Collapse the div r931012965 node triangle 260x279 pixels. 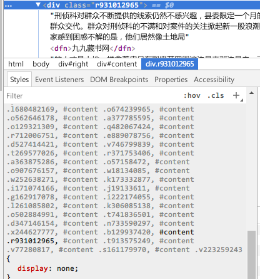[38, 4]
